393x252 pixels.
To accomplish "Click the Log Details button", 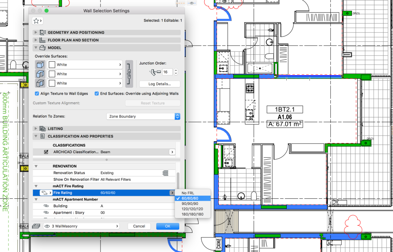I will click(160, 84).
